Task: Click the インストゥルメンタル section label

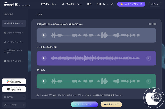Action: pyautogui.click(x=47, y=47)
